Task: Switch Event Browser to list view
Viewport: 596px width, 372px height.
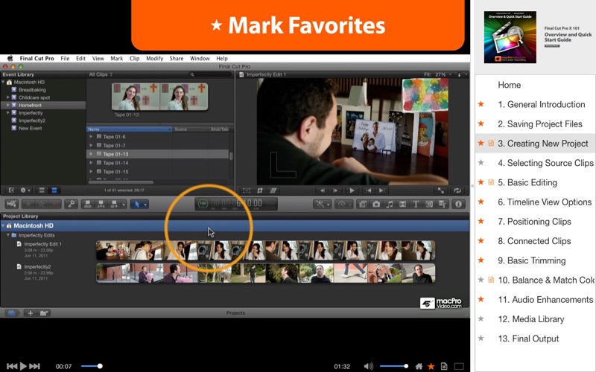Action: tap(54, 190)
